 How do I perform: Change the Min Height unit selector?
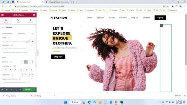[32, 45]
